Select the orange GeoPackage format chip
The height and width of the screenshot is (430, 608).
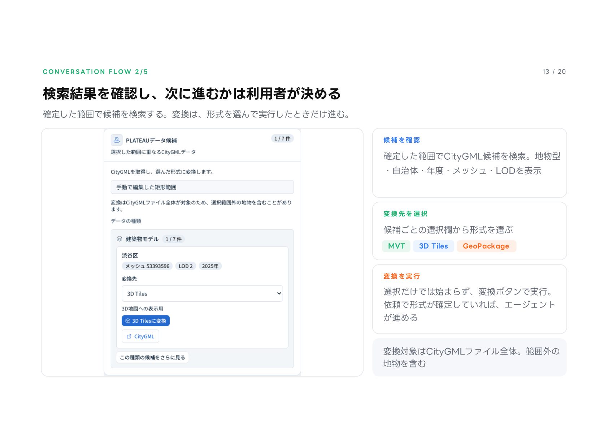(x=486, y=246)
